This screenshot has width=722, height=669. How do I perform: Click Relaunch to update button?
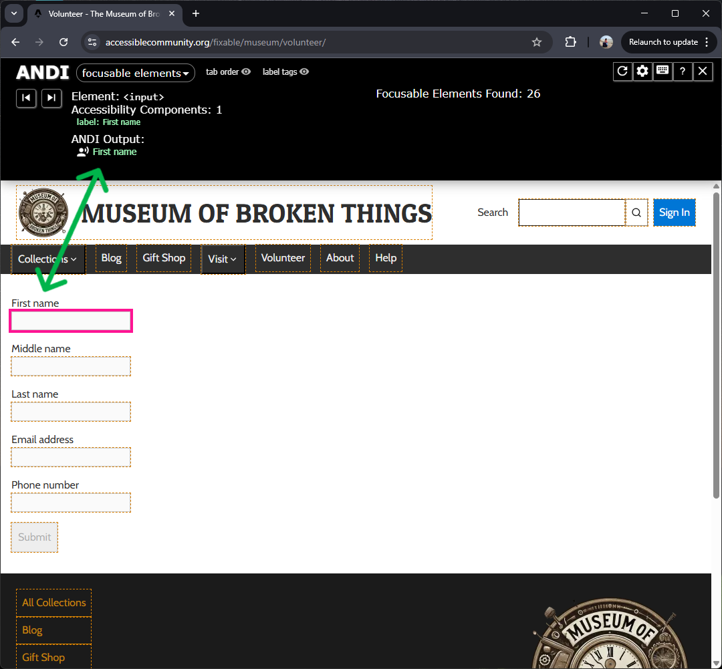tap(663, 42)
